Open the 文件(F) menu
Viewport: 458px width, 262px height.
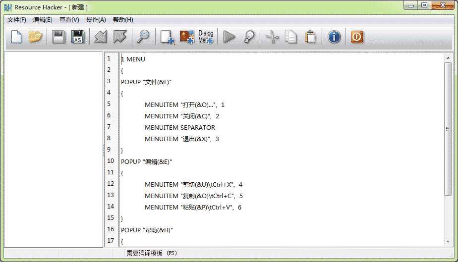(17, 20)
